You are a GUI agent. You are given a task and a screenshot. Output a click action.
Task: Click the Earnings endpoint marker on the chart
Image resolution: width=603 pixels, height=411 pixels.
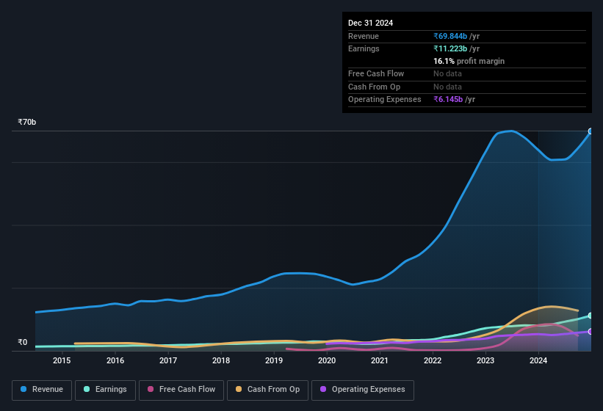click(x=591, y=316)
